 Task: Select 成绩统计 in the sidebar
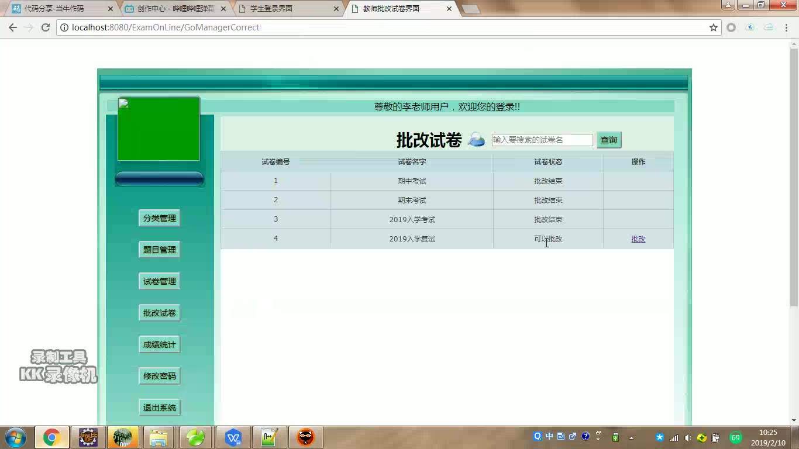159,344
